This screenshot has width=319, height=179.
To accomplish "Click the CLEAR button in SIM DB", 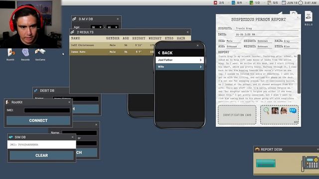I will [42, 155].
